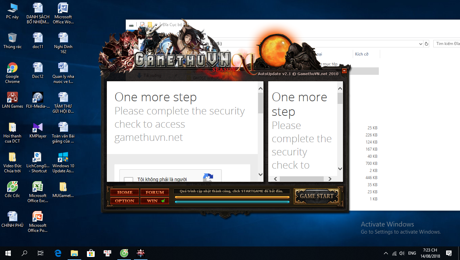Open the Windows Start menu

[8, 253]
